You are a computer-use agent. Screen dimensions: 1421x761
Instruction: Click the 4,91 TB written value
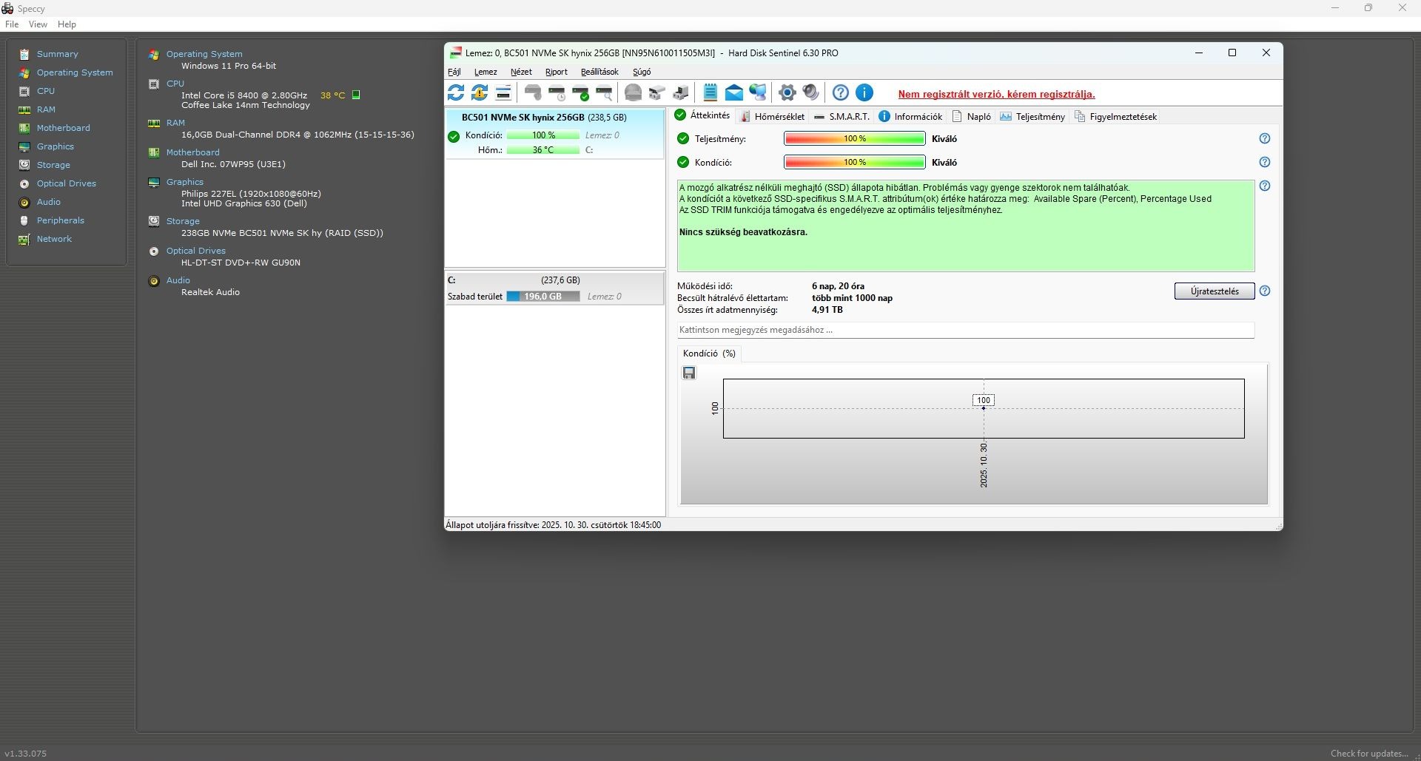coord(827,310)
